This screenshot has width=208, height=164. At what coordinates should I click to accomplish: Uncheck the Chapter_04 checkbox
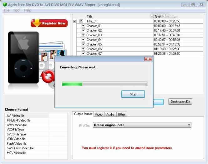click(x=83, y=40)
